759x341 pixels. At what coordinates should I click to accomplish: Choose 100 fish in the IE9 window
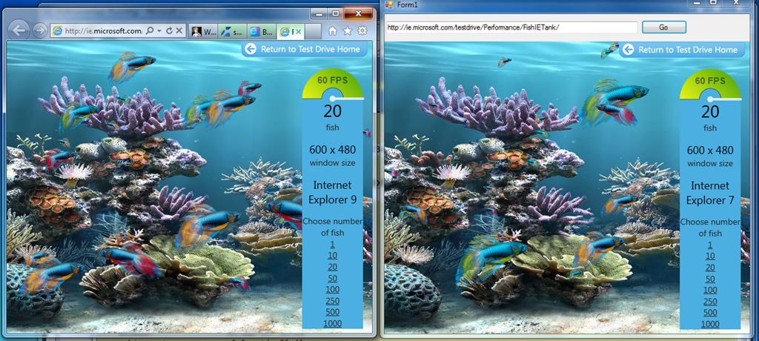coord(333,290)
